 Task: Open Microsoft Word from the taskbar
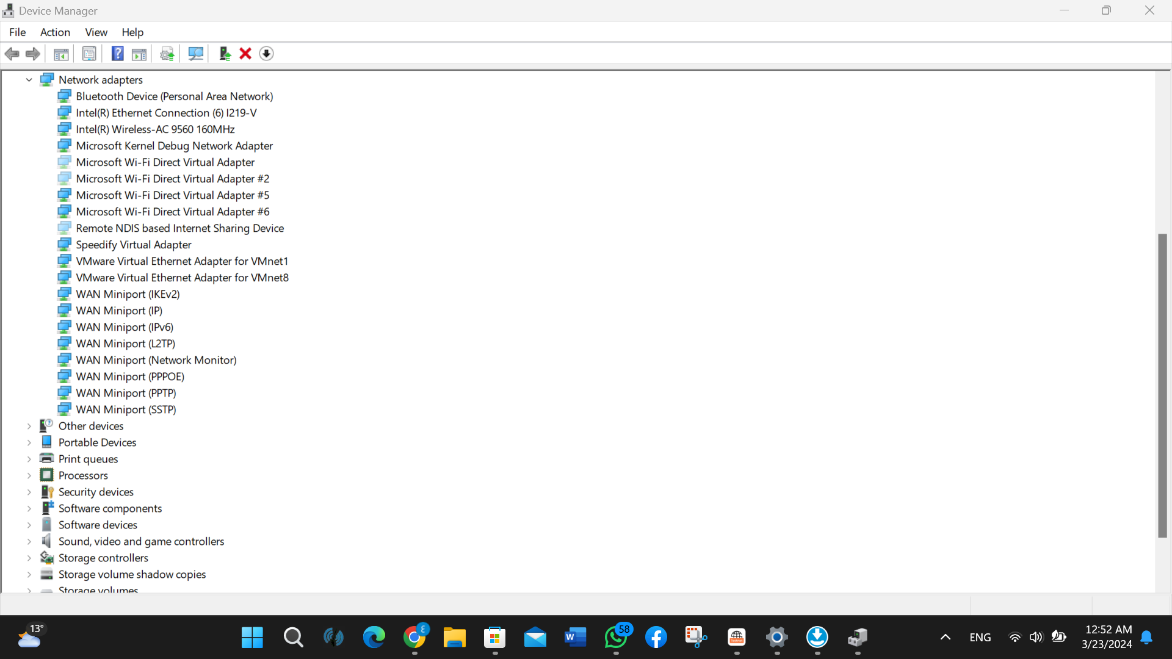pyautogui.click(x=575, y=637)
